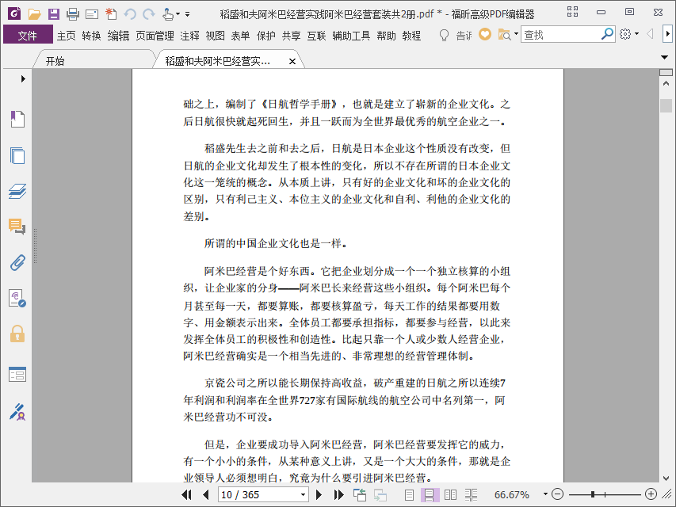This screenshot has width=676, height=507.
Task: Click the zoom slider handle
Action: (593, 494)
